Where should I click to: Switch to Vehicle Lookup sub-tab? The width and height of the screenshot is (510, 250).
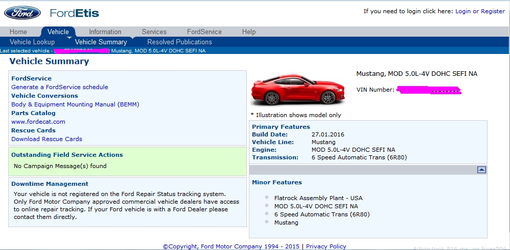pos(32,42)
